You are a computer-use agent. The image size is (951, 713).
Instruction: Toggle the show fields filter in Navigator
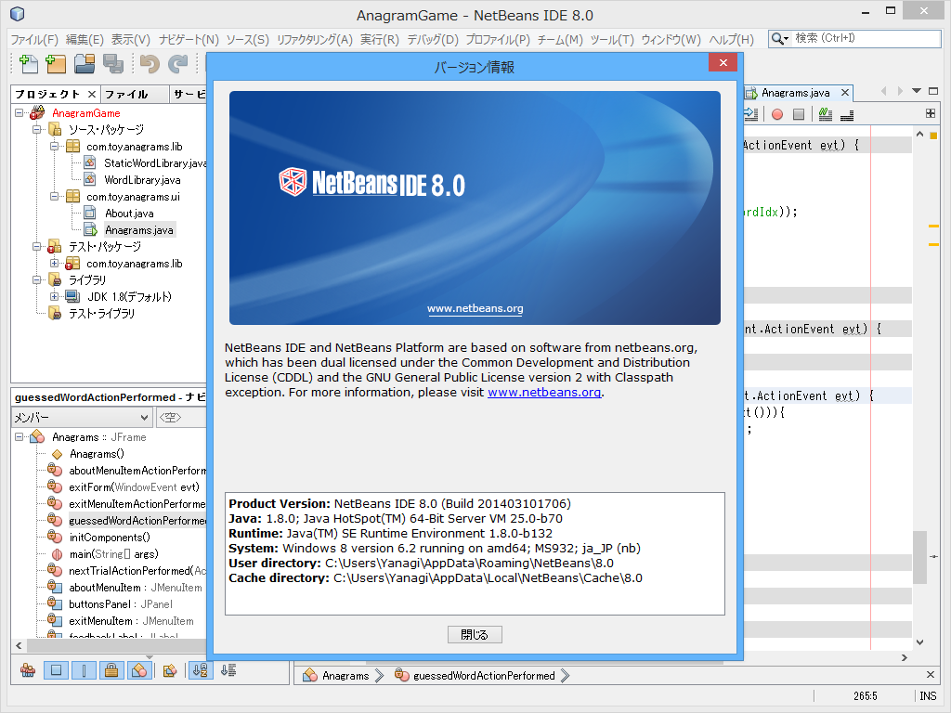pyautogui.click(x=54, y=670)
